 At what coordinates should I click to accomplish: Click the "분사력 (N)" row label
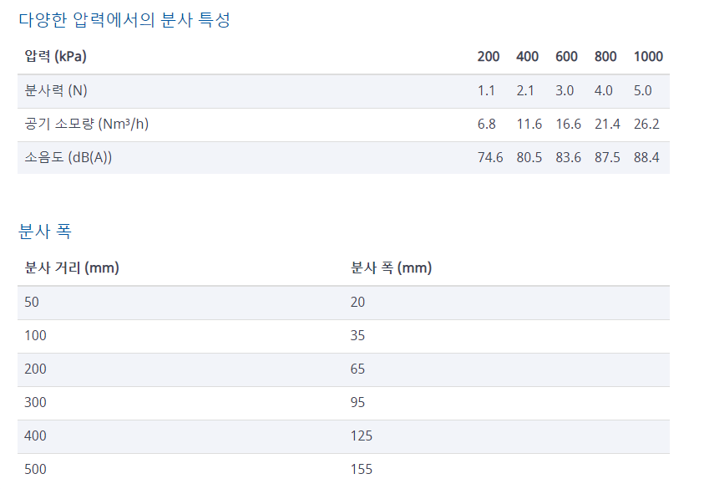click(56, 91)
